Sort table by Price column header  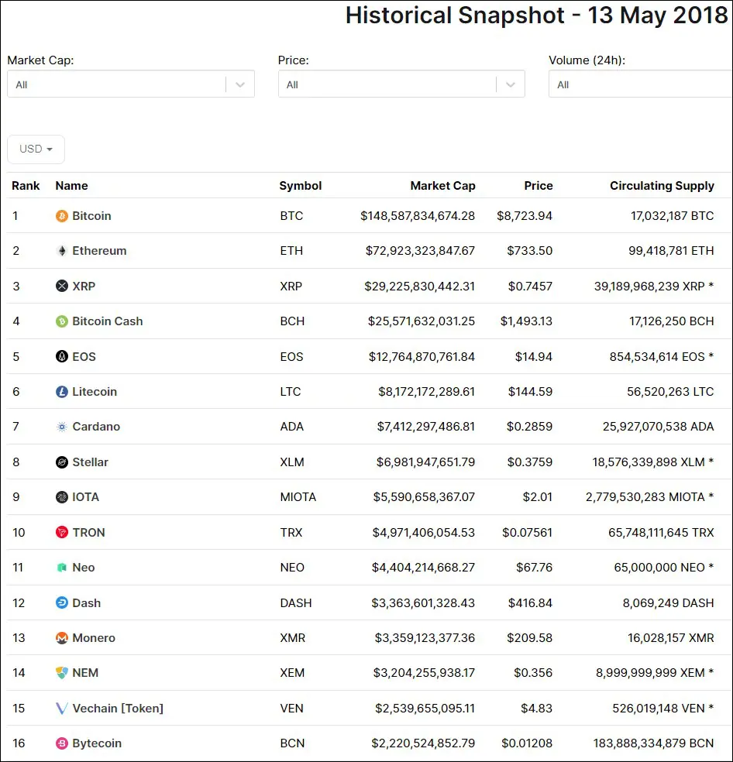point(538,186)
